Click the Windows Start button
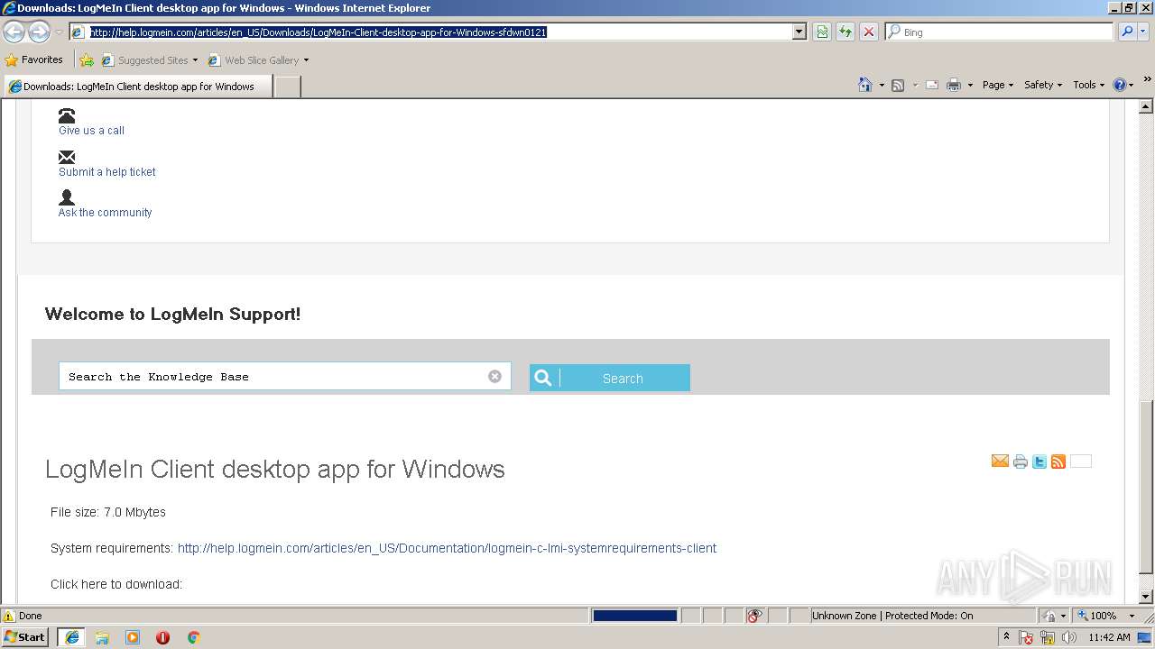This screenshot has height=649, width=1155. 25,637
